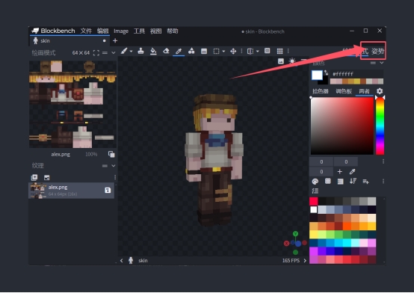
Task: Select the draw shape tool
Action: pos(191,51)
